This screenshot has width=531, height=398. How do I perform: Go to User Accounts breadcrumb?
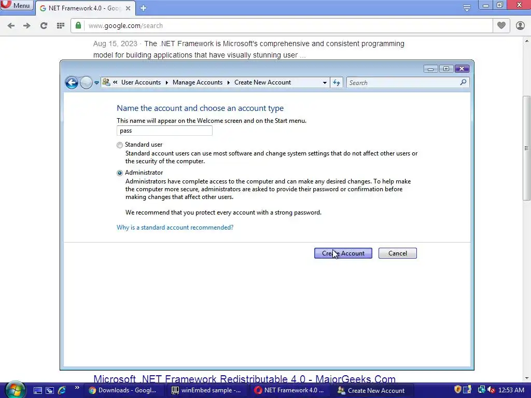pyautogui.click(x=141, y=82)
